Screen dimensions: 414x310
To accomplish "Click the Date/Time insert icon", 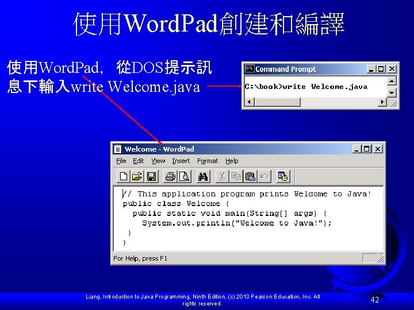I will tap(283, 176).
